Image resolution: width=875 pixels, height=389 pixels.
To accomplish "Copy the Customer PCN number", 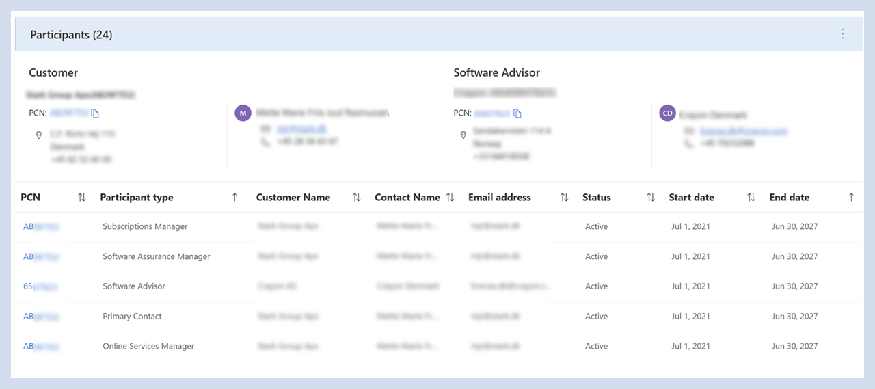I will click(96, 113).
